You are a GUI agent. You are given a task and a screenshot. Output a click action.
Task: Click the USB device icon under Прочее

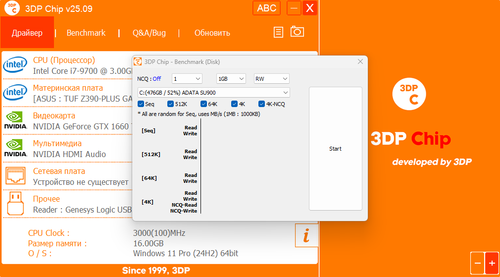click(x=15, y=204)
